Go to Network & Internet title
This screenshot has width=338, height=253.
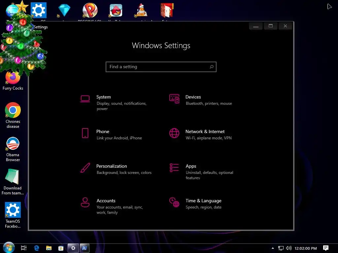tap(205, 132)
